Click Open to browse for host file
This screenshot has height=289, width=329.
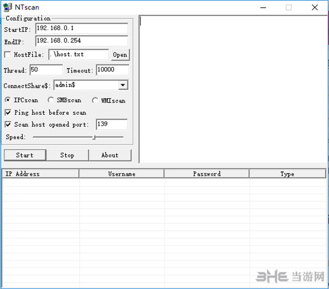pyautogui.click(x=120, y=55)
